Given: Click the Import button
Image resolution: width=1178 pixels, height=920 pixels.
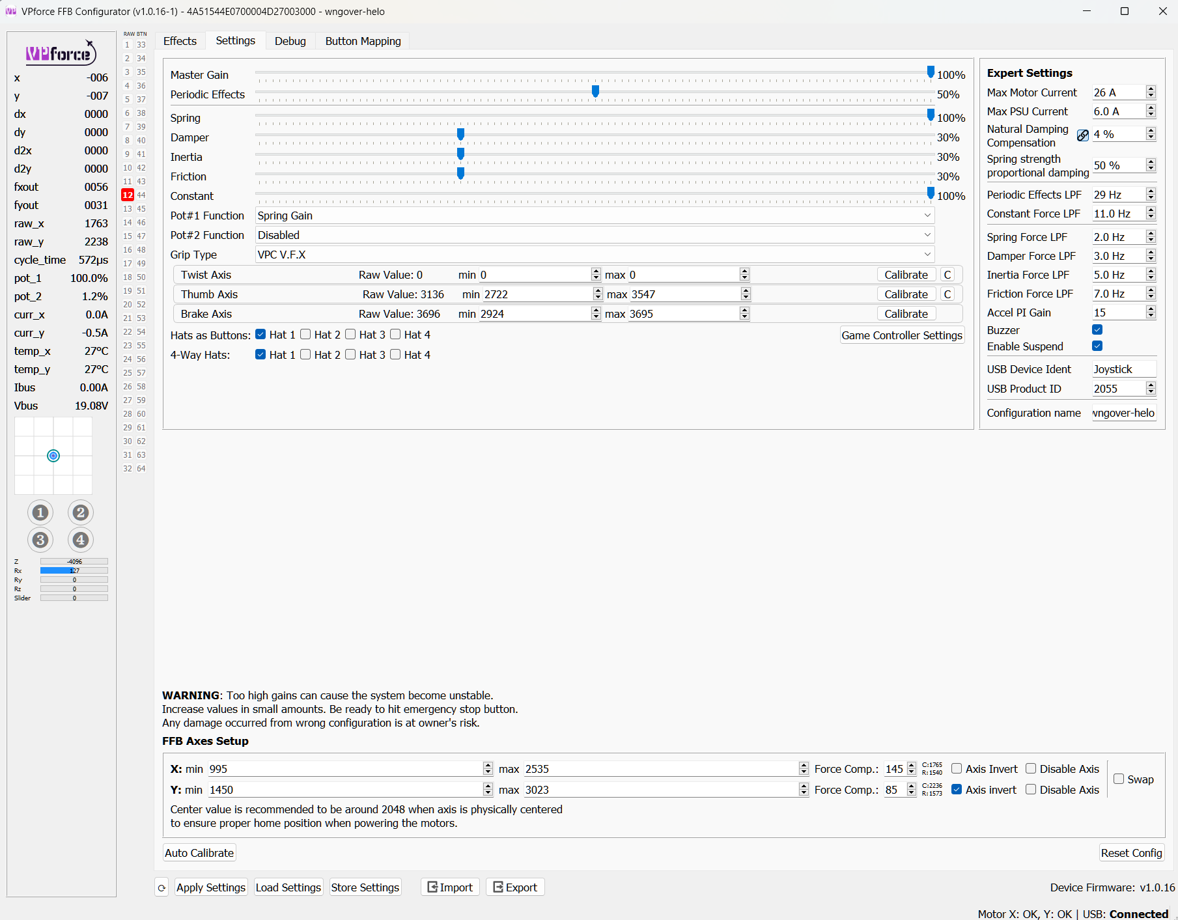Looking at the screenshot, I should click(450, 887).
